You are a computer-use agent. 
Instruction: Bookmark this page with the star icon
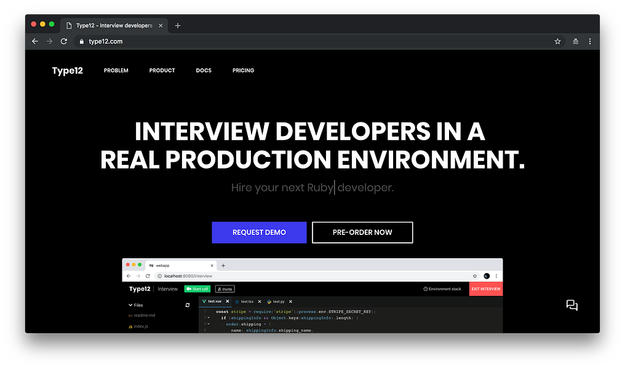click(557, 41)
